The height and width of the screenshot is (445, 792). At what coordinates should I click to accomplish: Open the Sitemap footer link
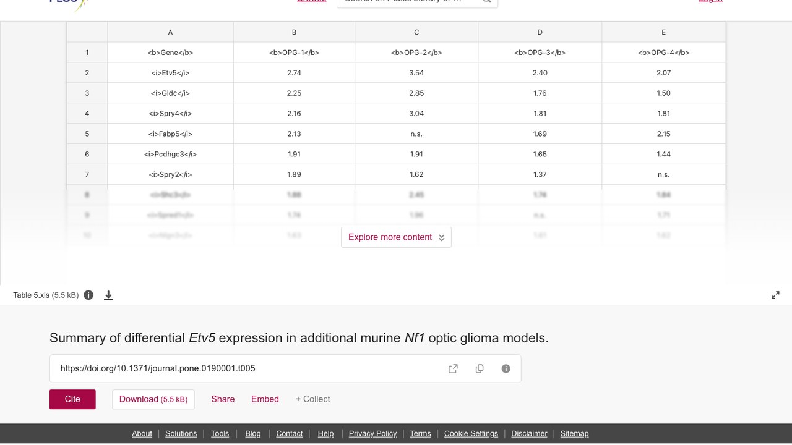(574, 434)
